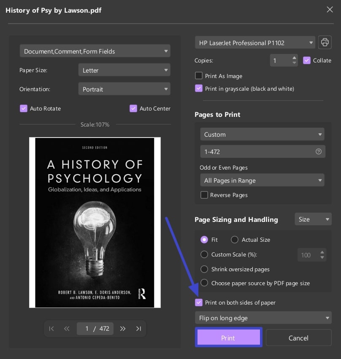This screenshot has width=341, height=359.
Task: Open printer properties icon next to printer name
Action: (325, 43)
